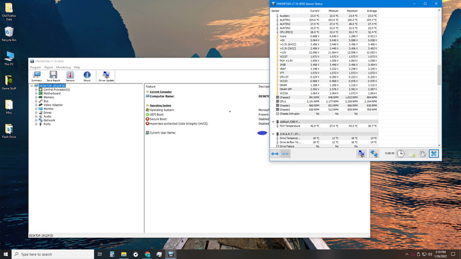Click the blue X close sensors button
This screenshot has width=461, height=259.
[434, 154]
